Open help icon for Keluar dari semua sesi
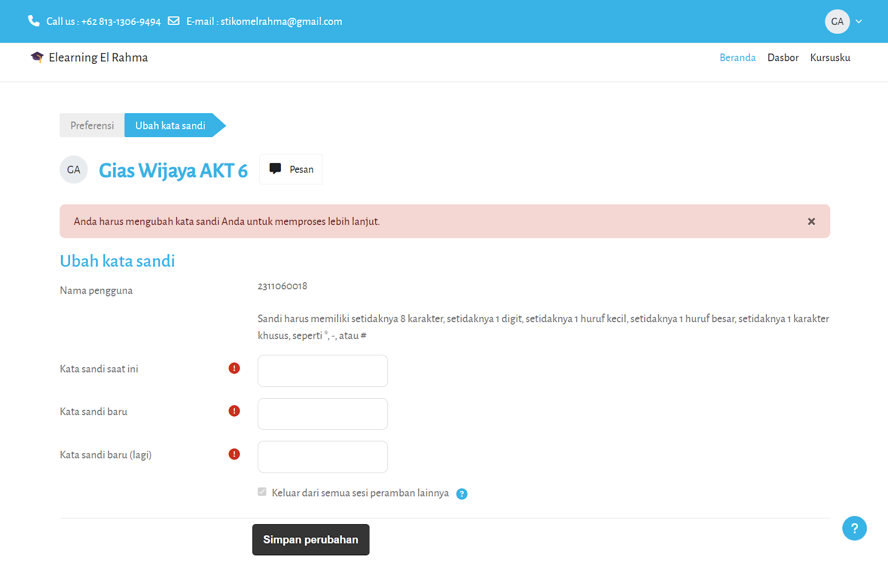Screen dimensions: 888x563 pyautogui.click(x=462, y=494)
